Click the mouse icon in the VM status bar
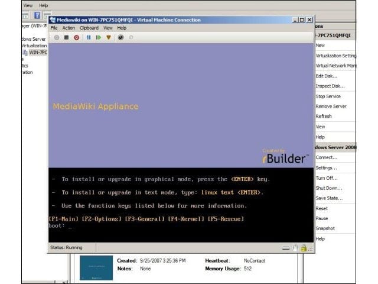This screenshot has width=378, height=284. click(295, 248)
